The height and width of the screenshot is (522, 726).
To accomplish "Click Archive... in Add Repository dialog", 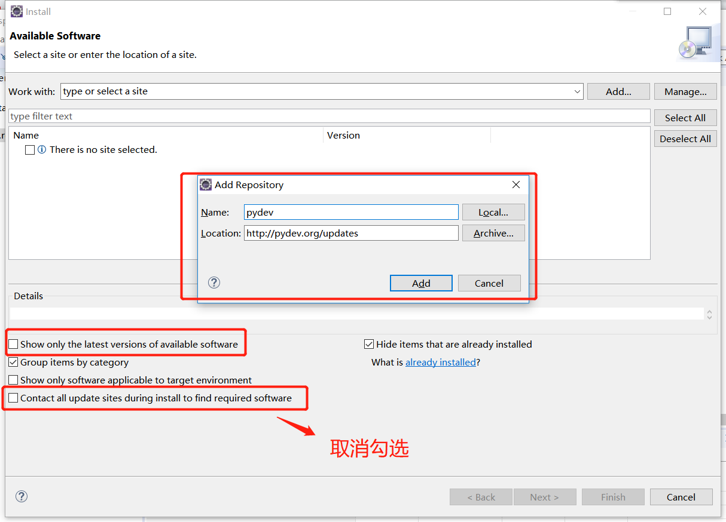I will pyautogui.click(x=493, y=233).
